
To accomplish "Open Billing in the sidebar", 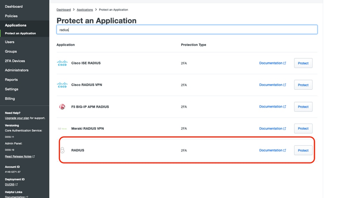I will click(10, 99).
